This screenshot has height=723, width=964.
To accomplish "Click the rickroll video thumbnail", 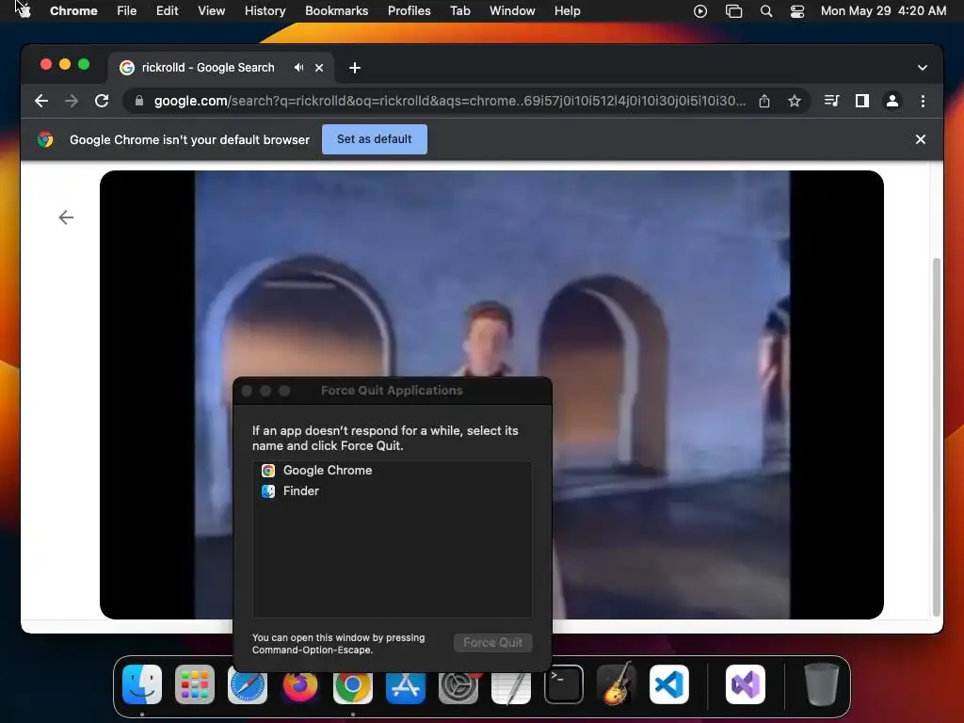I will click(x=491, y=394).
